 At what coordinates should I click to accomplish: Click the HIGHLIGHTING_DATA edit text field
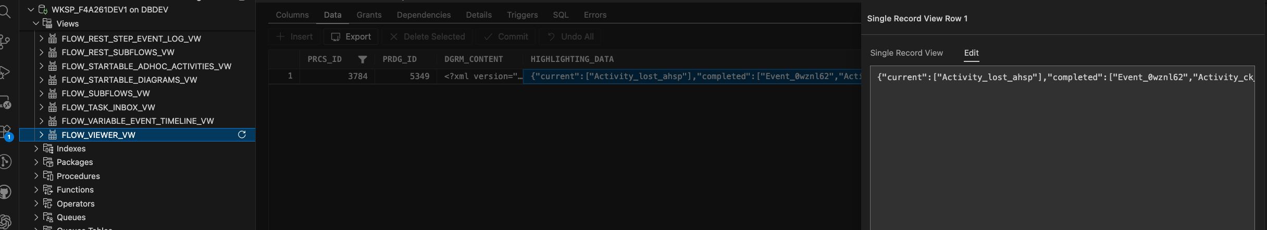point(1062,146)
